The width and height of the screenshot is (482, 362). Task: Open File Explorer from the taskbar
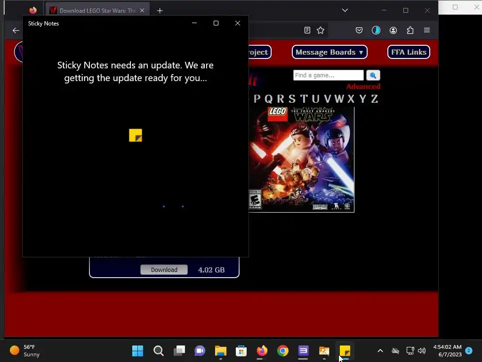click(220, 351)
